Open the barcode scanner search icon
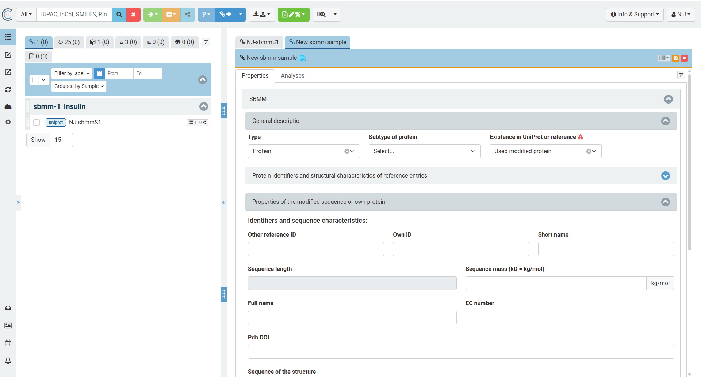The width and height of the screenshot is (701, 377). pos(321,15)
